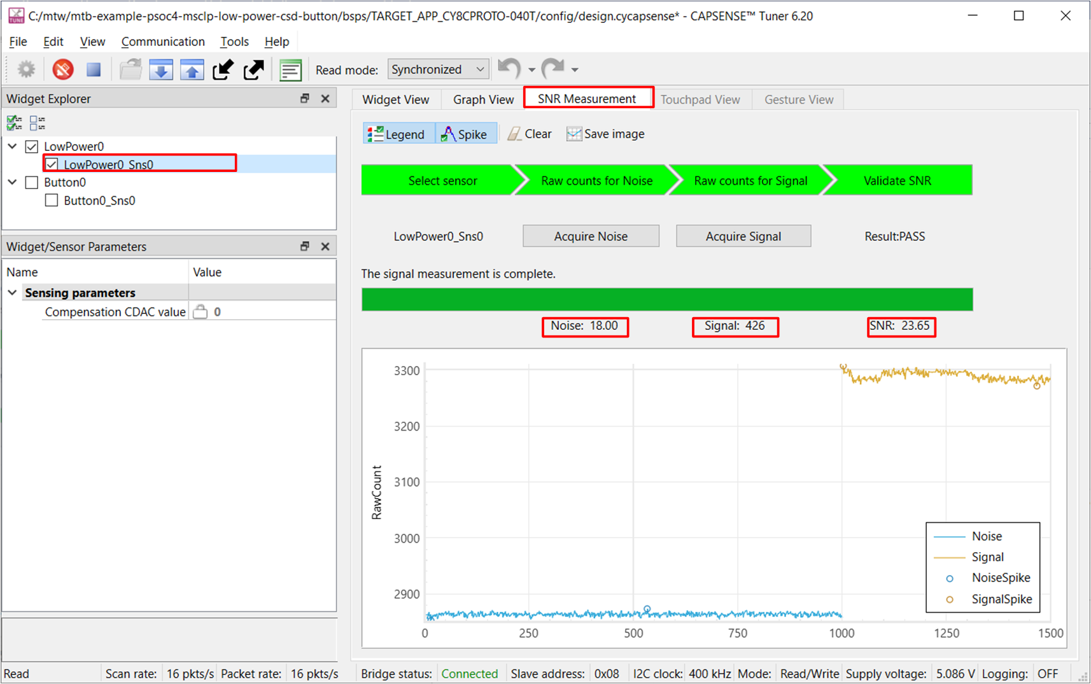1091x684 pixels.
Task: Toggle the LowPower0 widget checkbox
Action: click(x=32, y=147)
